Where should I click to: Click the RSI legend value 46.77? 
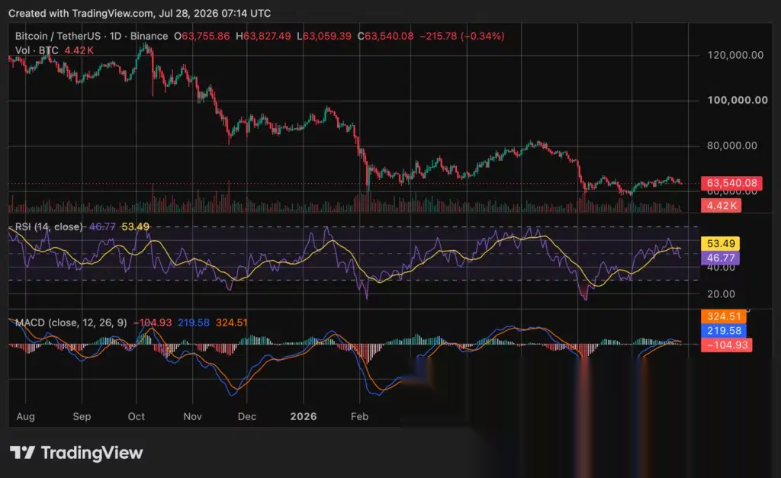coord(102,226)
